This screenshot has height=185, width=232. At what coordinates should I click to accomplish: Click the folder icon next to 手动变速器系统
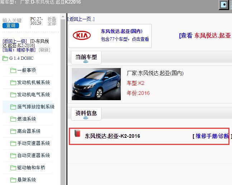13,143
